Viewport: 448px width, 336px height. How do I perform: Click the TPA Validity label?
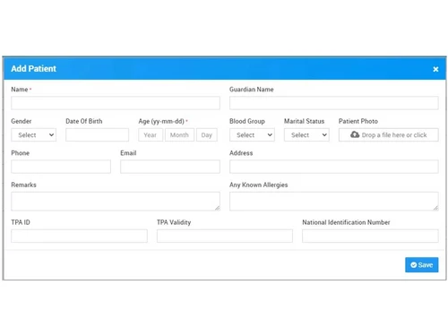pos(174,222)
